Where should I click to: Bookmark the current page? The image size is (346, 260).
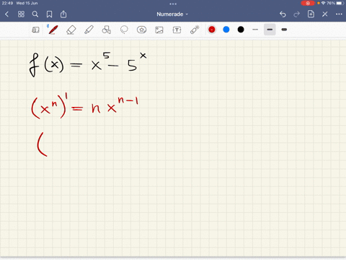pyautogui.click(x=49, y=14)
